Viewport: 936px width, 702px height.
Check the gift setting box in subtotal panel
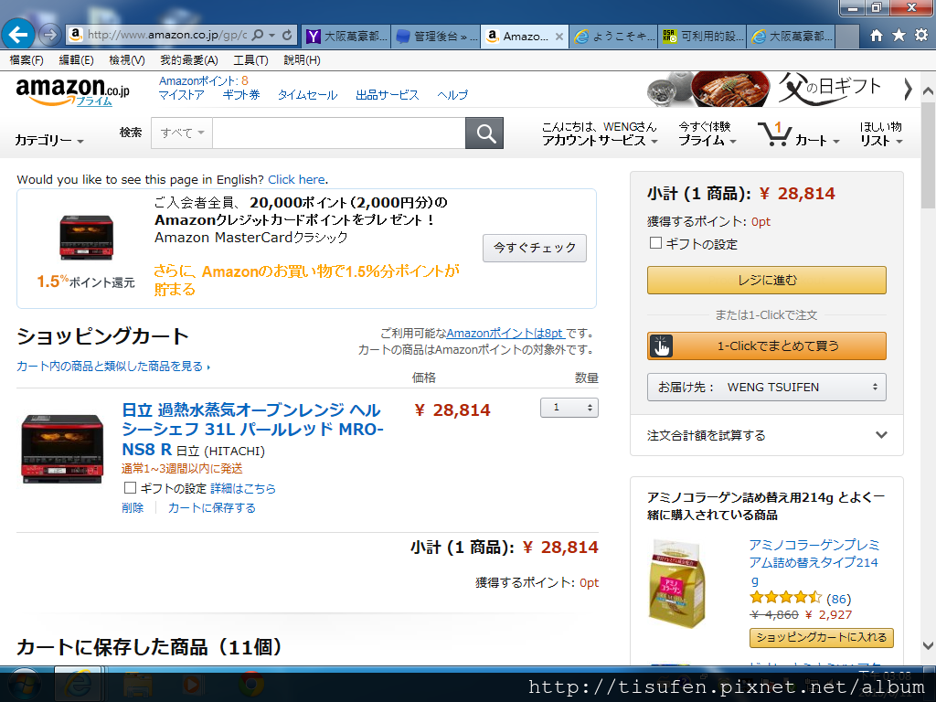point(655,243)
